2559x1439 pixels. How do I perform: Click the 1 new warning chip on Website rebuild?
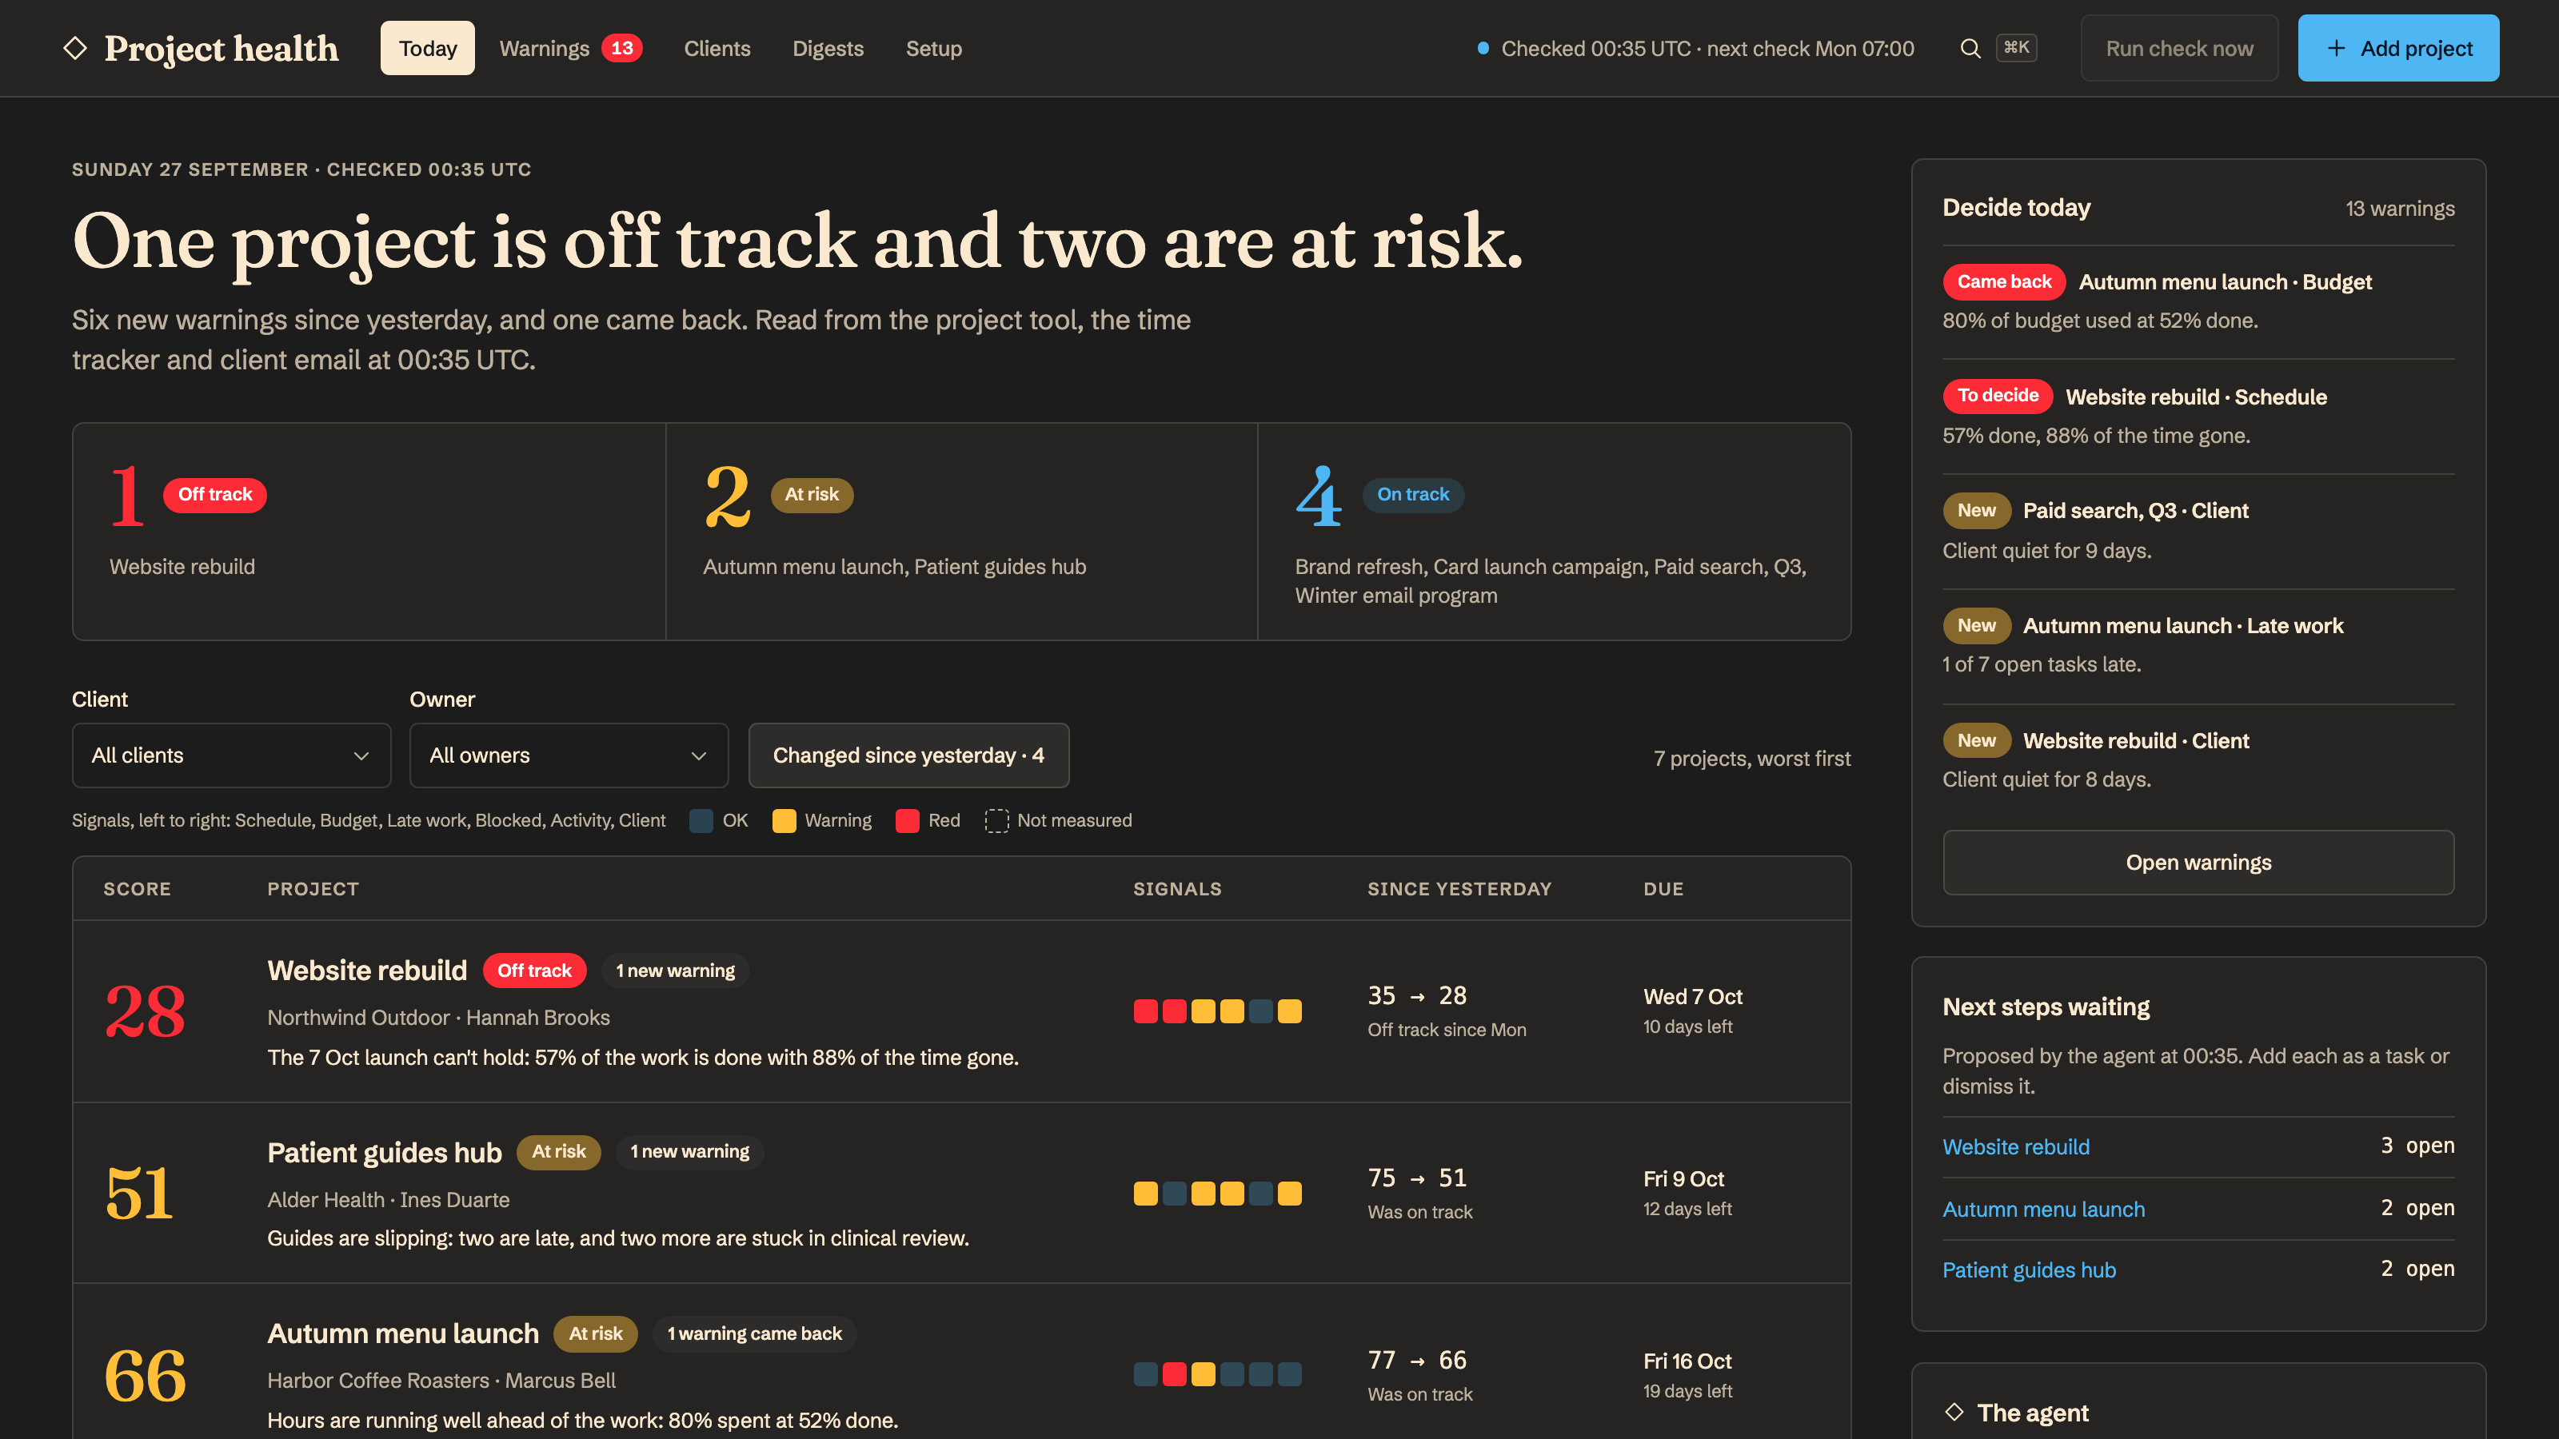coord(676,971)
